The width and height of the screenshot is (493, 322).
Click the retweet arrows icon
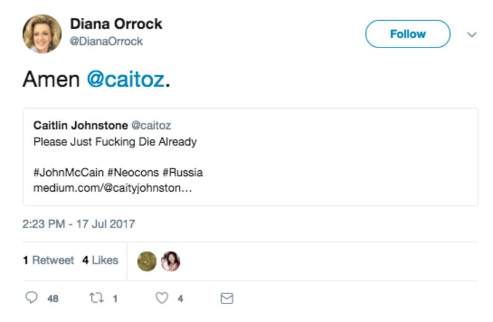(96, 298)
